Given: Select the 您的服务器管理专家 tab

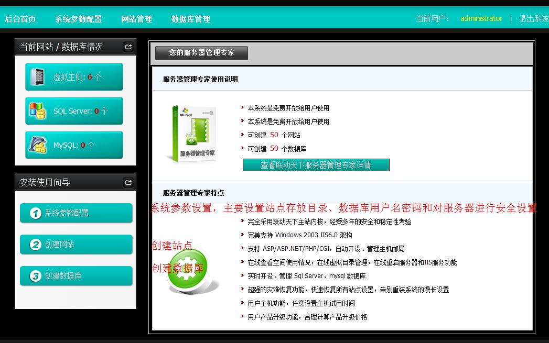Looking at the screenshot, I should point(201,53).
